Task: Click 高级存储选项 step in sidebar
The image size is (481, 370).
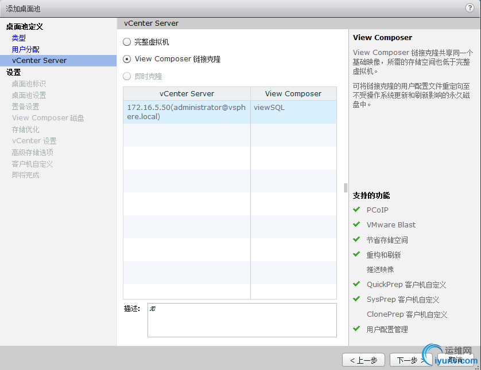Action: pos(33,152)
